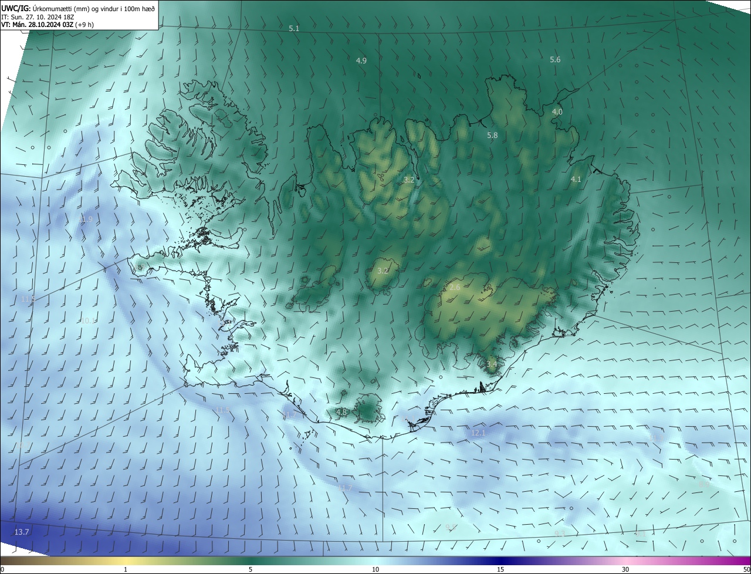The height and width of the screenshot is (574, 751).
Task: Pick the pale yellow segment of the color bar
Action: click(126, 561)
